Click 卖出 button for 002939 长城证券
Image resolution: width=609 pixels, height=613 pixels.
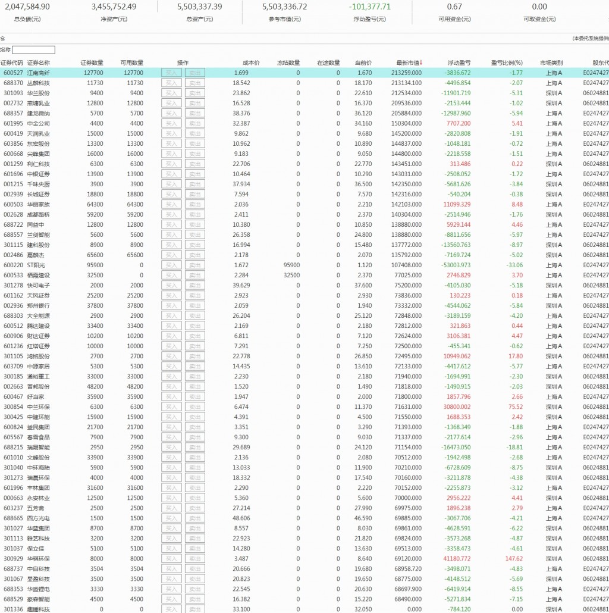pos(195,194)
